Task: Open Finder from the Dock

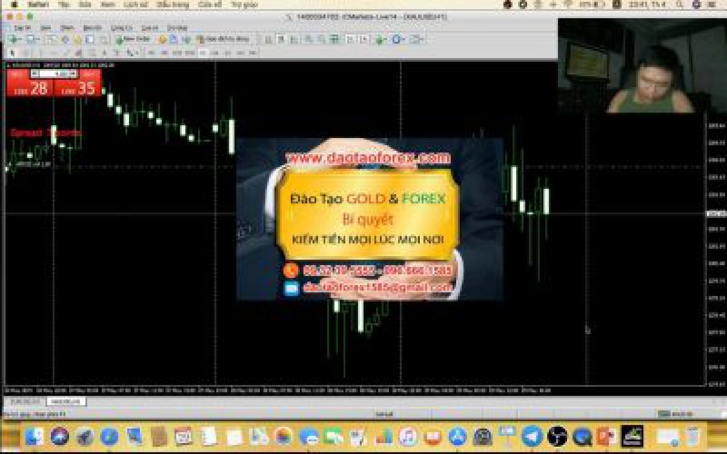Action: point(35,436)
